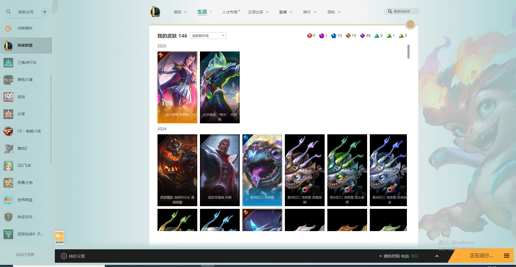Open 与我相关 in sidebar

26,28
